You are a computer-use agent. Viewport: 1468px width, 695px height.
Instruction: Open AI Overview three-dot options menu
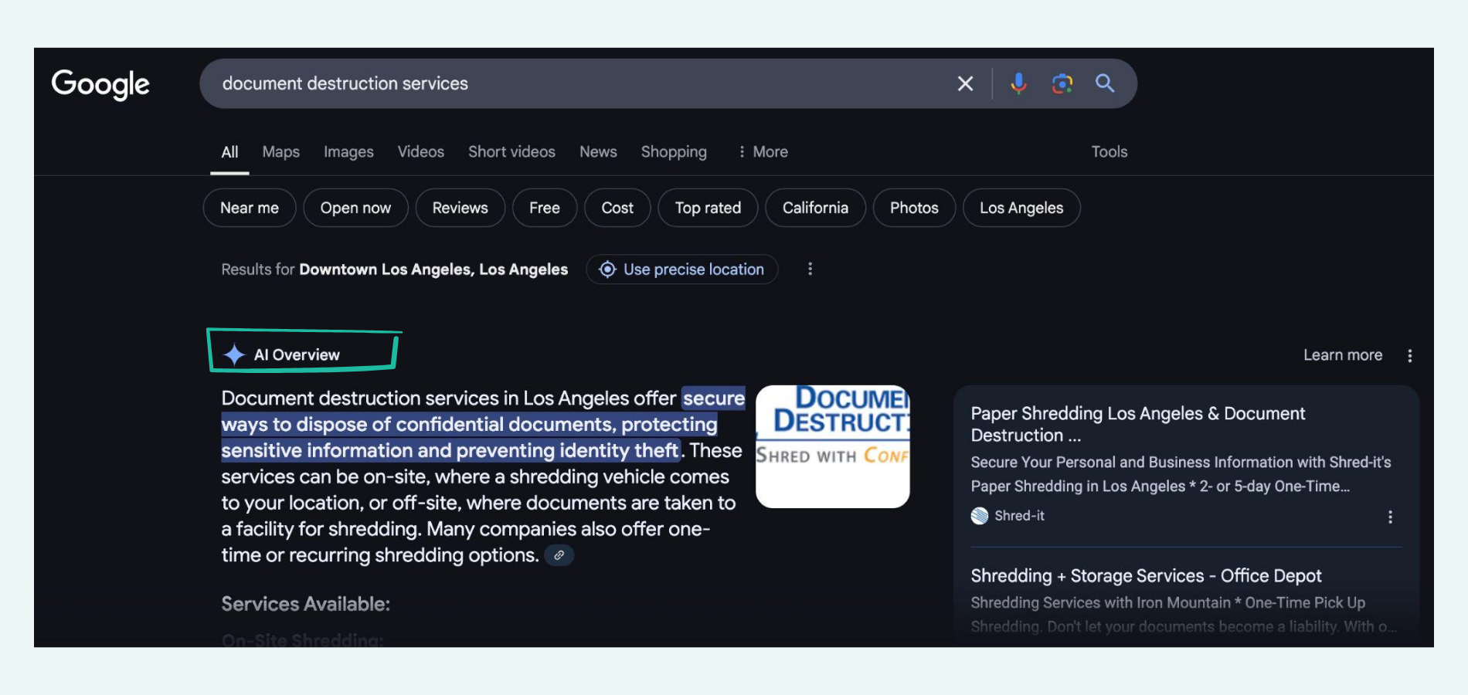pos(1409,355)
